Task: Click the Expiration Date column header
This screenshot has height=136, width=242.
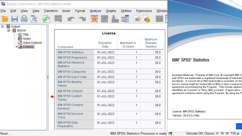Action: click(x=105, y=45)
